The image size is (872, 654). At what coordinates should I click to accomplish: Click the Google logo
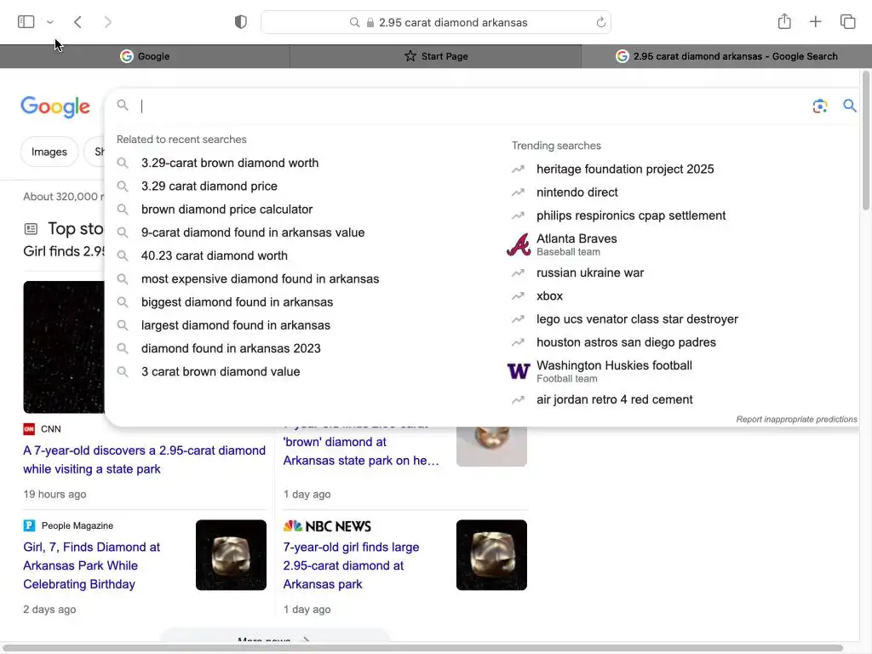[x=55, y=106]
